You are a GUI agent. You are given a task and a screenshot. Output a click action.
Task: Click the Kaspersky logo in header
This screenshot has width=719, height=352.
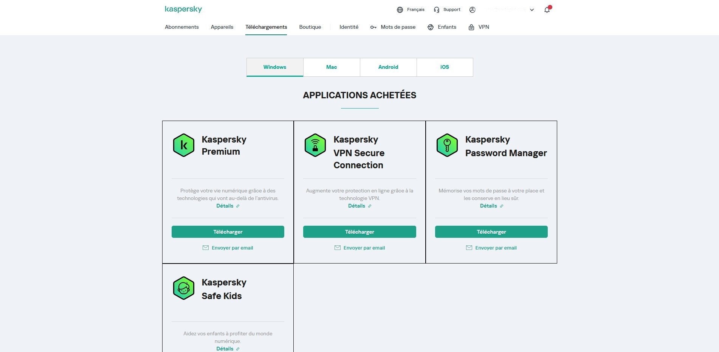click(x=183, y=9)
